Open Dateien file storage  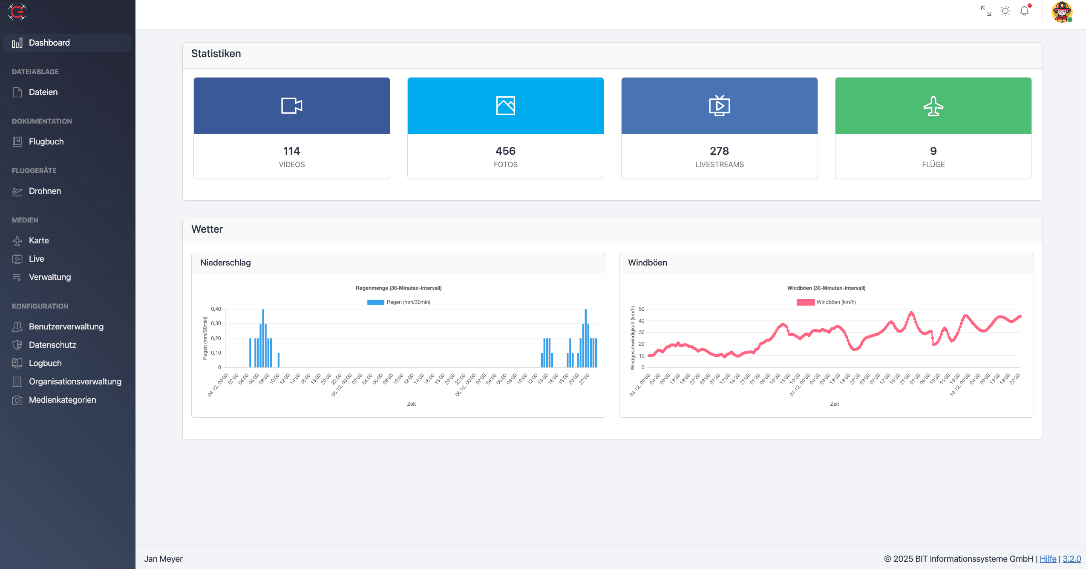click(43, 92)
